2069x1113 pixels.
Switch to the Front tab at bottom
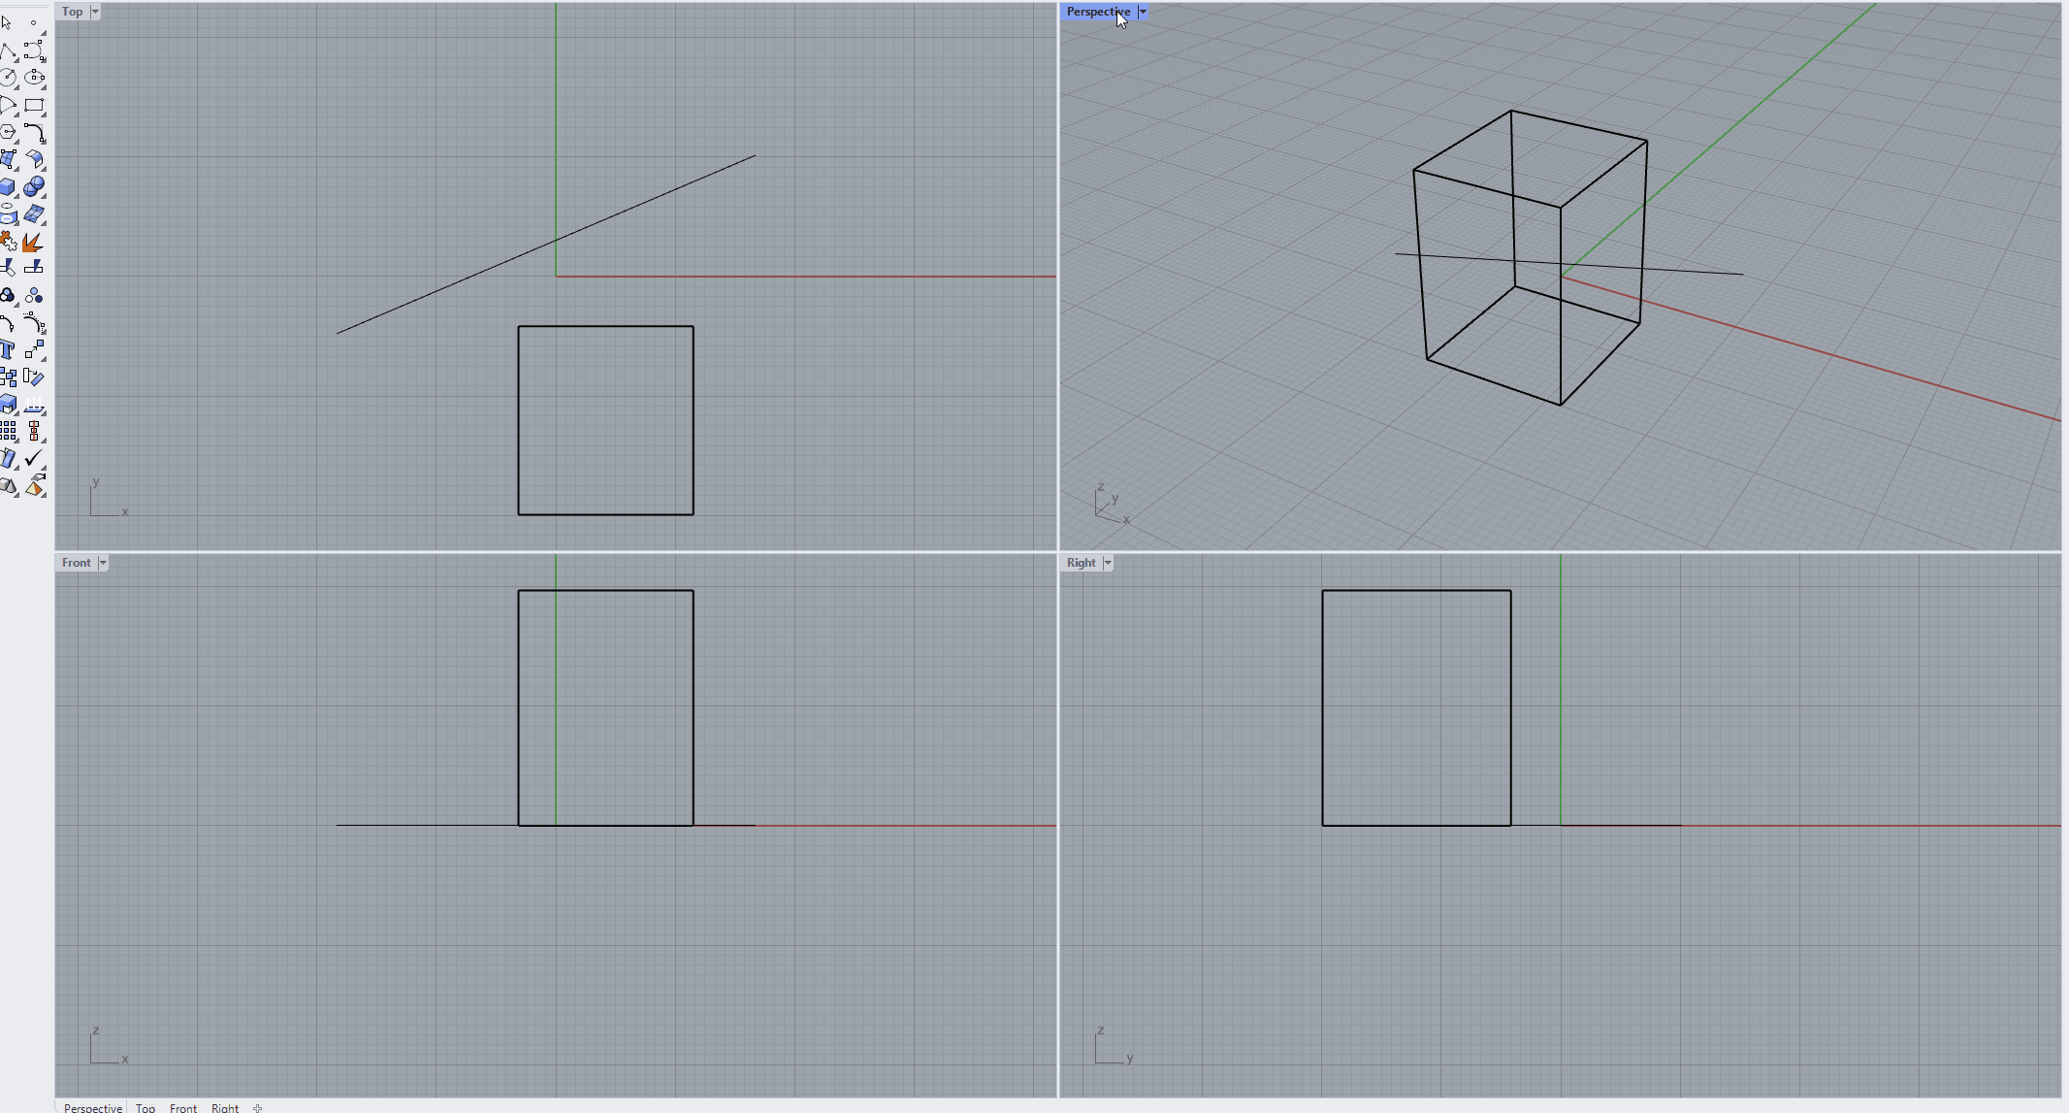tap(183, 1107)
